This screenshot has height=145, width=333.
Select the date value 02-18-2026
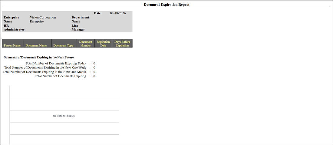pyautogui.click(x=118, y=13)
